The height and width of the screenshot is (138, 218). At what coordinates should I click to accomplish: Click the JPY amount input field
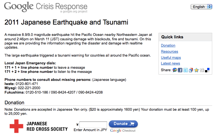[93, 124]
